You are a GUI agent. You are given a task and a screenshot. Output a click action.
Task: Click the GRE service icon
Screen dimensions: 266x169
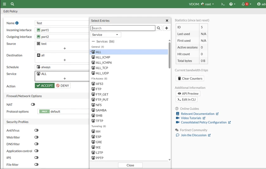pos(93,142)
